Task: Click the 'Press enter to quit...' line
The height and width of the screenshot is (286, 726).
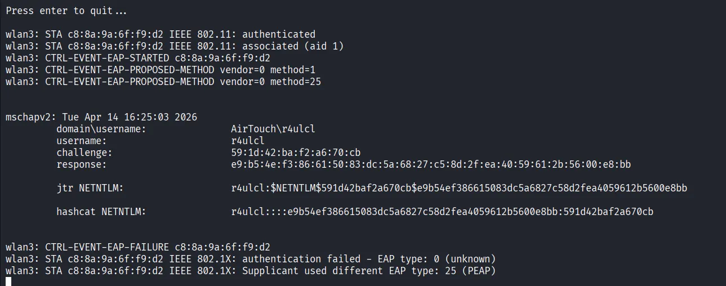Action: pyautogui.click(x=66, y=11)
